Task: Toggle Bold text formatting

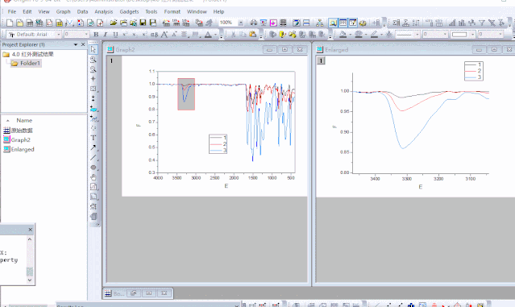Action: pyautogui.click(x=96, y=34)
